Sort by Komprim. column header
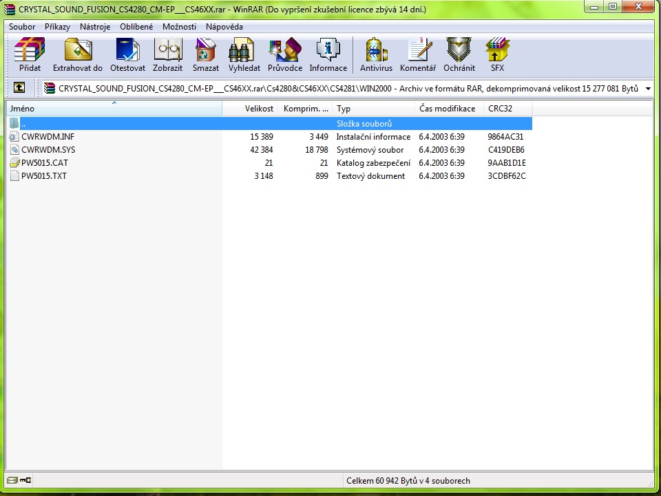 tap(305, 109)
